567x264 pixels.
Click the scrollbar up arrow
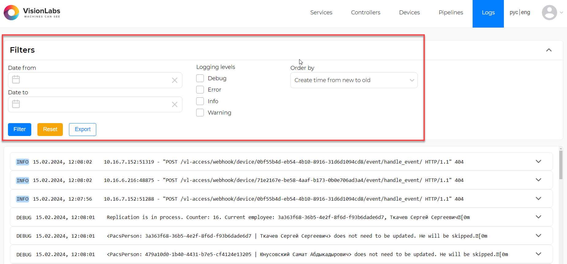pyautogui.click(x=561, y=149)
